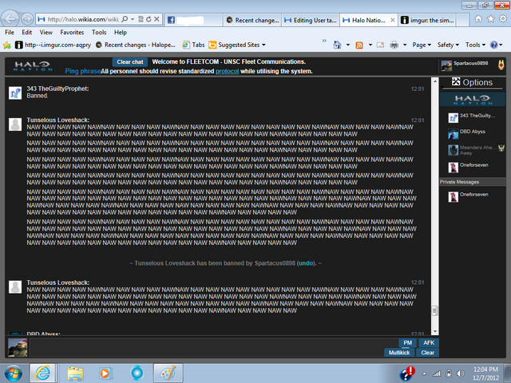This screenshot has height=383, width=511.
Task: Click the Clear button near the message box
Action: pos(428,353)
